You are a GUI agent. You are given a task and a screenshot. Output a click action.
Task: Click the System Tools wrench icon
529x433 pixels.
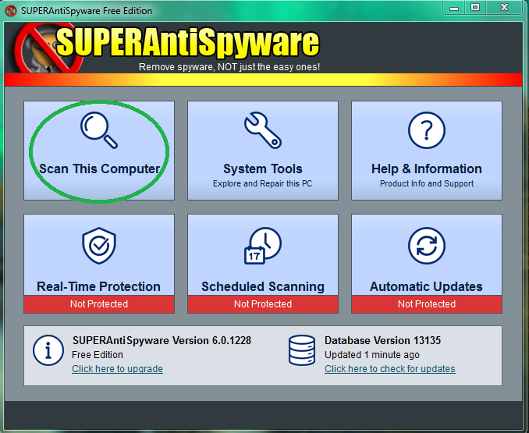click(263, 130)
